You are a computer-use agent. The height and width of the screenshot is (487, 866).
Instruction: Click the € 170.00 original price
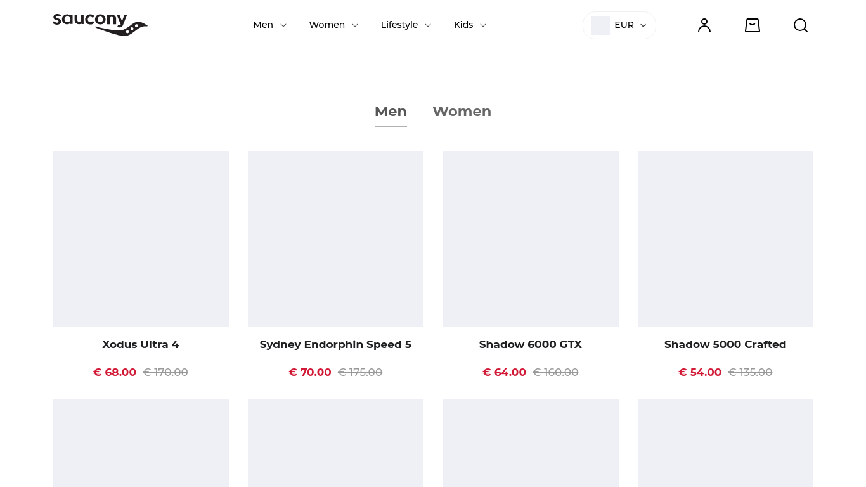click(165, 372)
